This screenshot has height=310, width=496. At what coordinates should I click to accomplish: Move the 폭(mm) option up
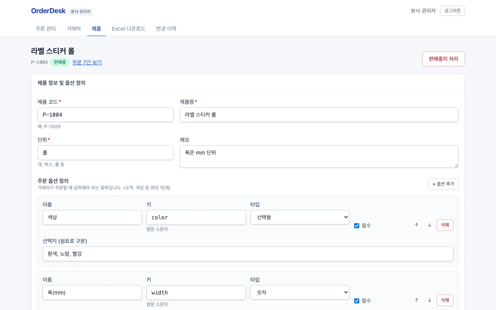point(417,300)
